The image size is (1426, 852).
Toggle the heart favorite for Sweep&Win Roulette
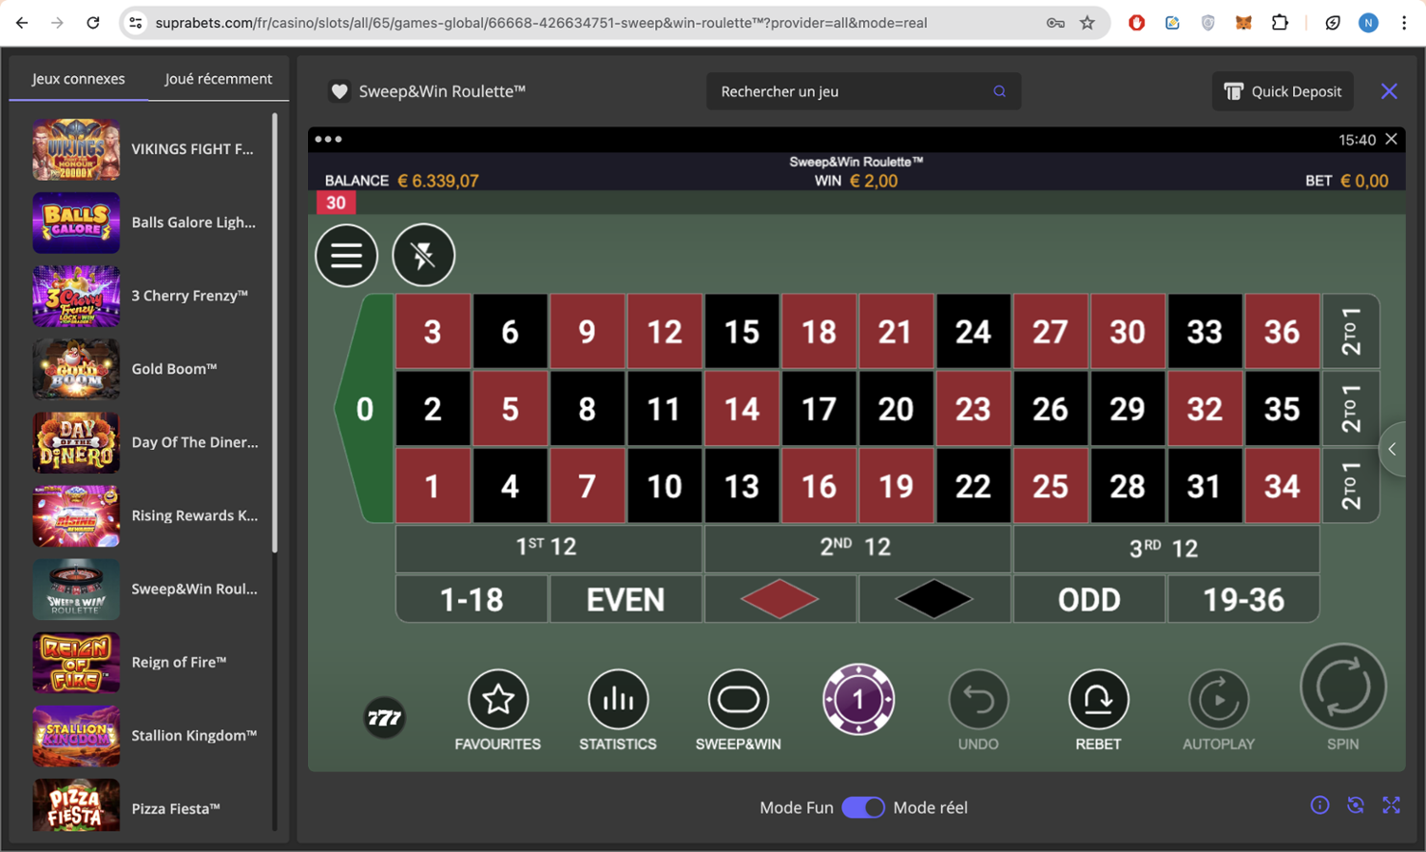coord(339,91)
